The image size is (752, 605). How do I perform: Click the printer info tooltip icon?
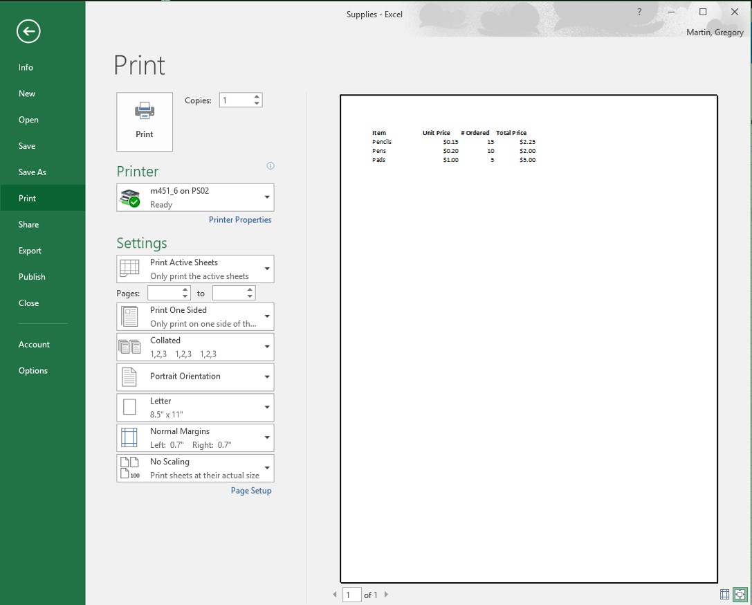pos(270,165)
